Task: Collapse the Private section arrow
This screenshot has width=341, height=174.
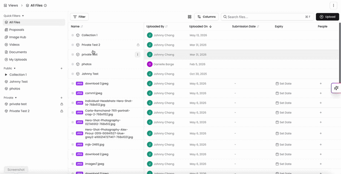Action: [16, 98]
